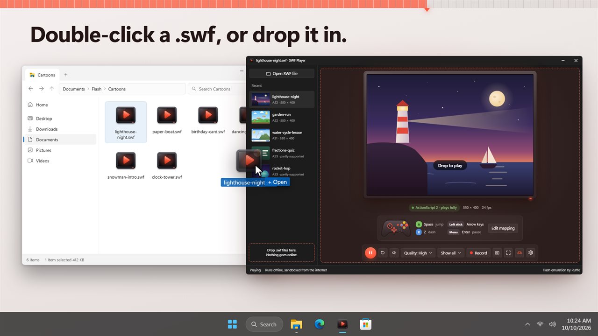Screen dimensions: 598x336
Task: Take a screenshot with the camera icon
Action: [x=497, y=253]
